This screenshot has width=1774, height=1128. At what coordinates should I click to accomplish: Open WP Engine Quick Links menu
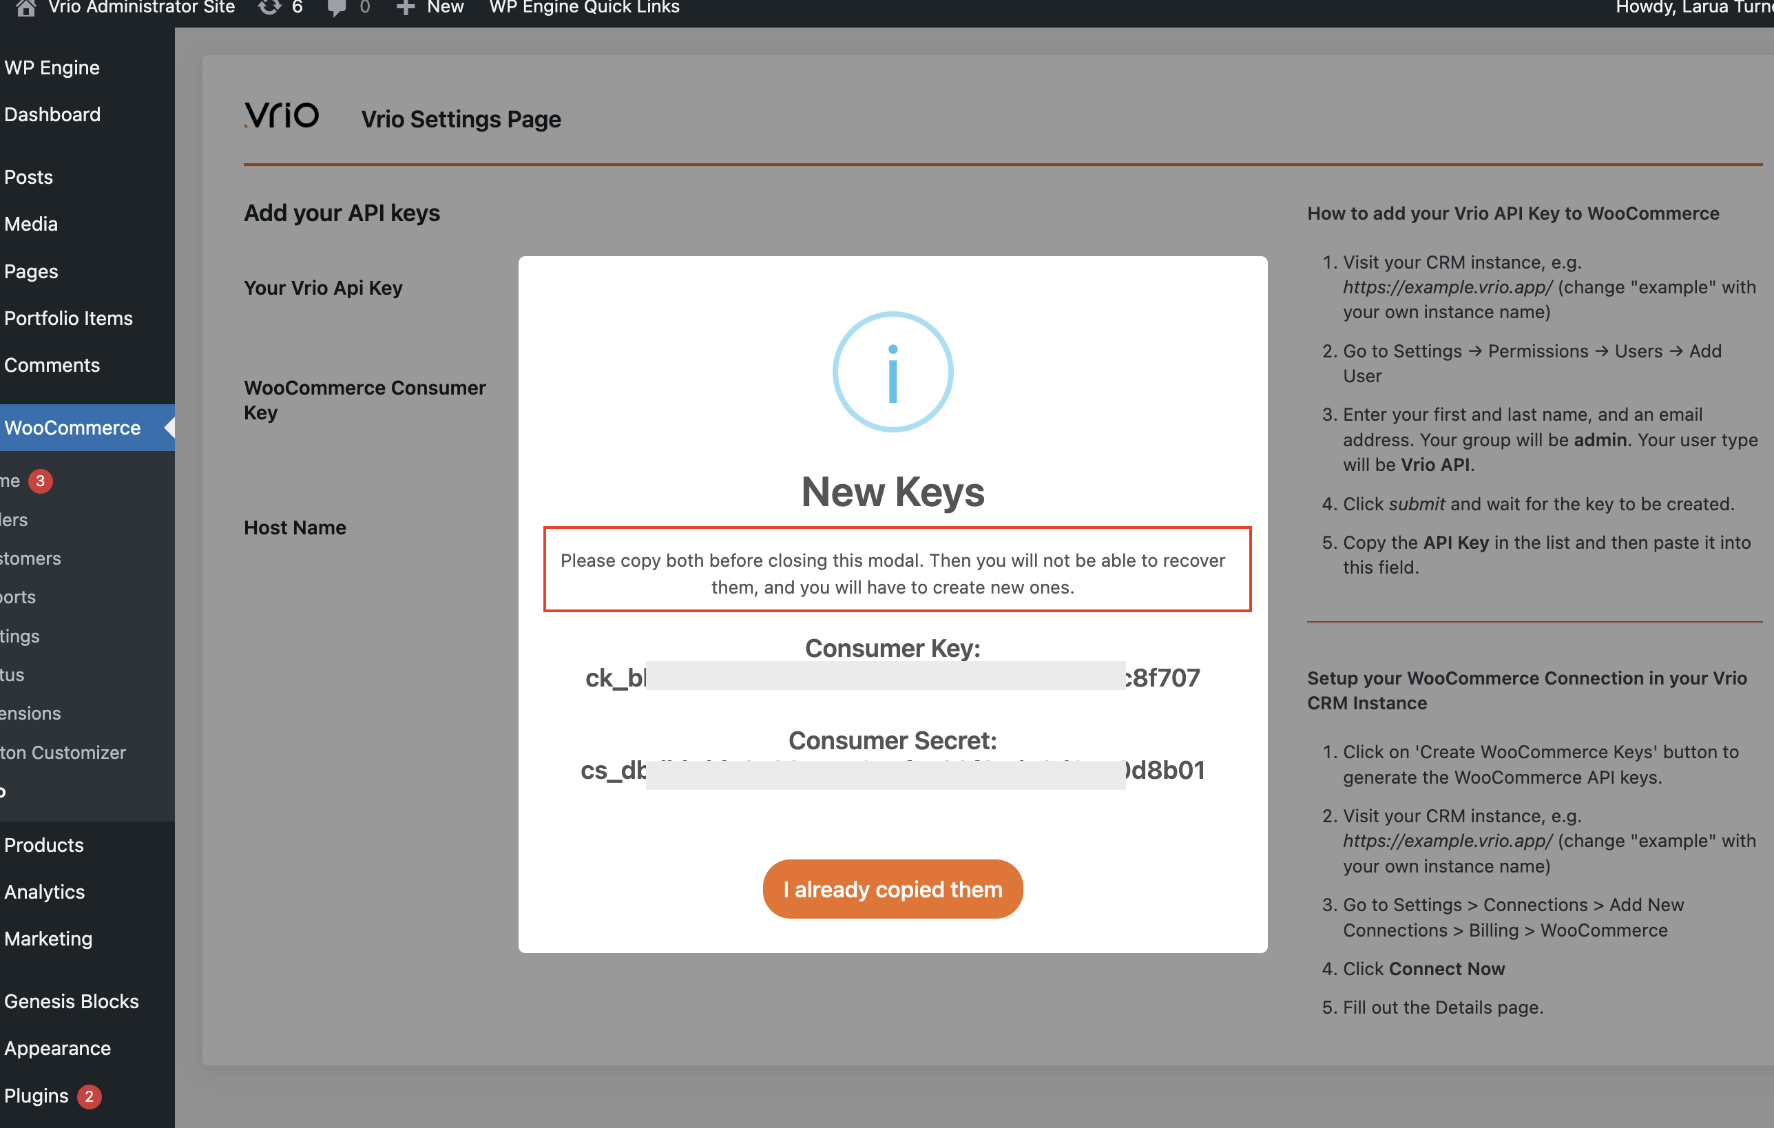[x=584, y=8]
